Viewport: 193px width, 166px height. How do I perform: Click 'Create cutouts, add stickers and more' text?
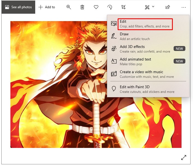tap(147, 92)
